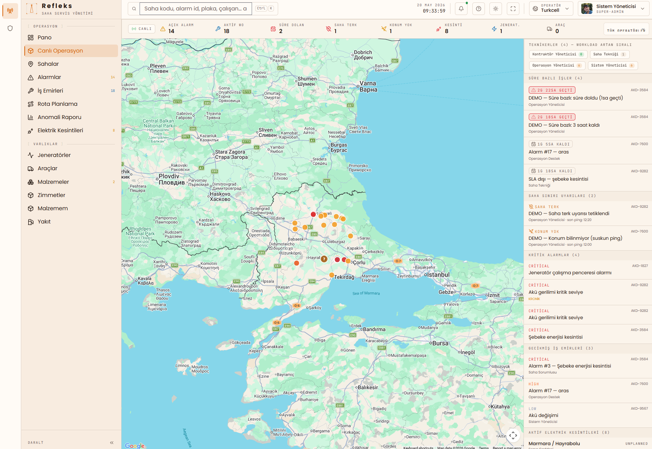Open Marmara / Hayrabolu outage entry
Screen dimensions: 652x449
(x=588, y=444)
